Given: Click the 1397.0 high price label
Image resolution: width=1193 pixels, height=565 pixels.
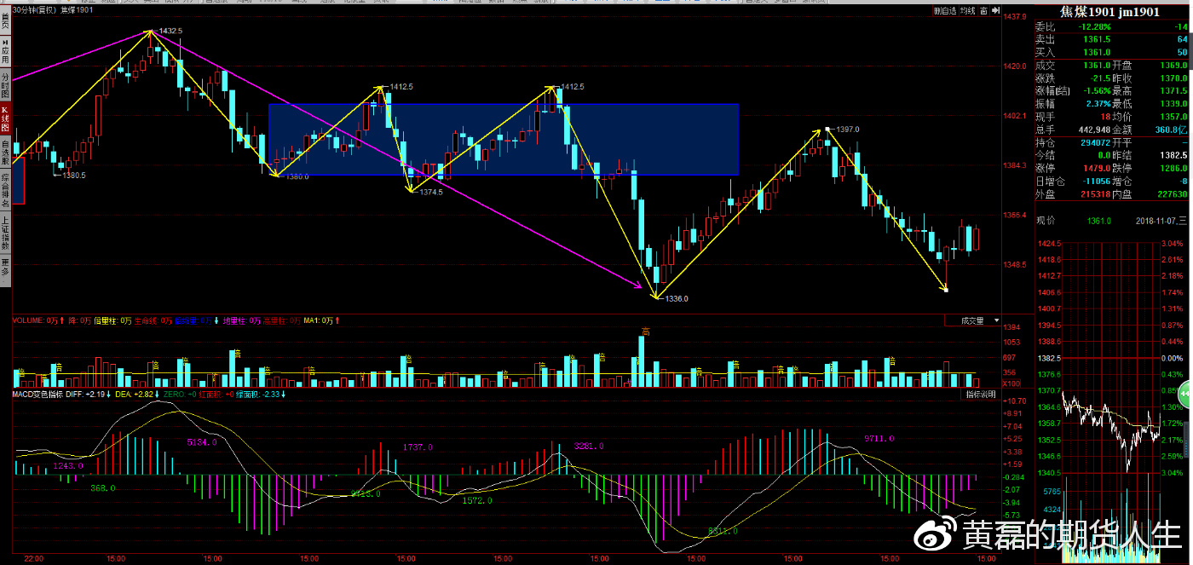Looking at the screenshot, I should tap(848, 130).
